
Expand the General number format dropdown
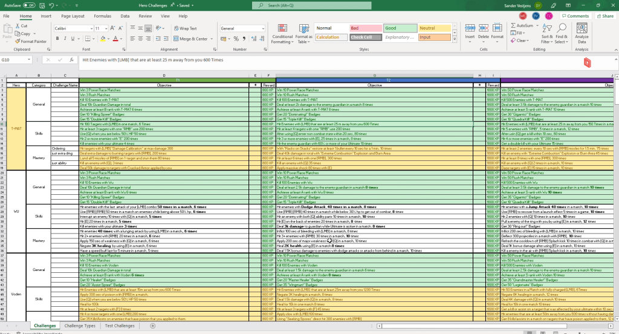(x=264, y=28)
